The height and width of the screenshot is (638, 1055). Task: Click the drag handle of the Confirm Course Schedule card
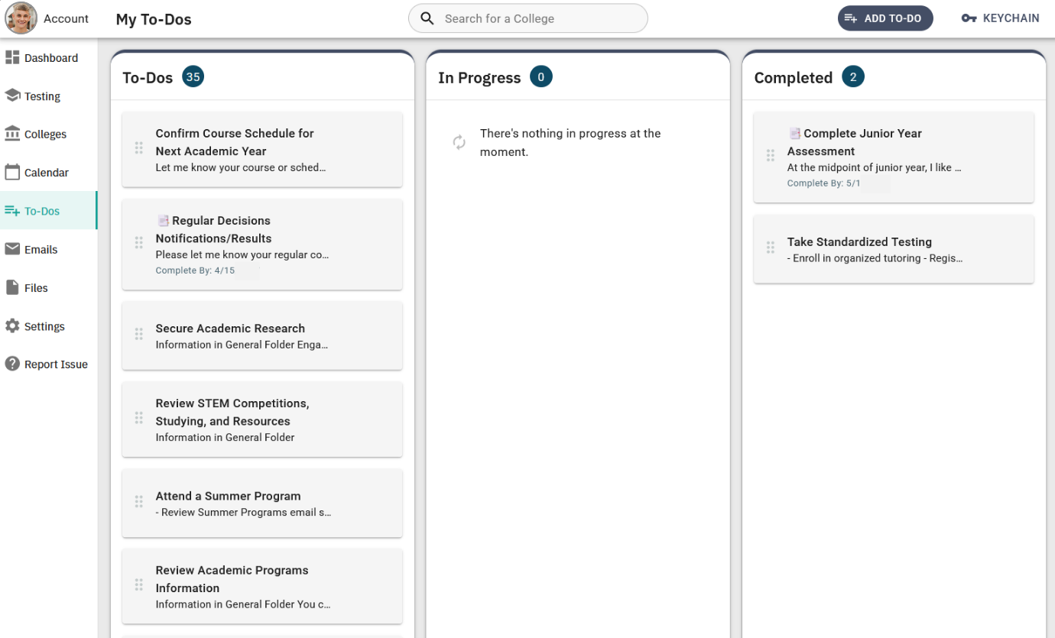139,148
